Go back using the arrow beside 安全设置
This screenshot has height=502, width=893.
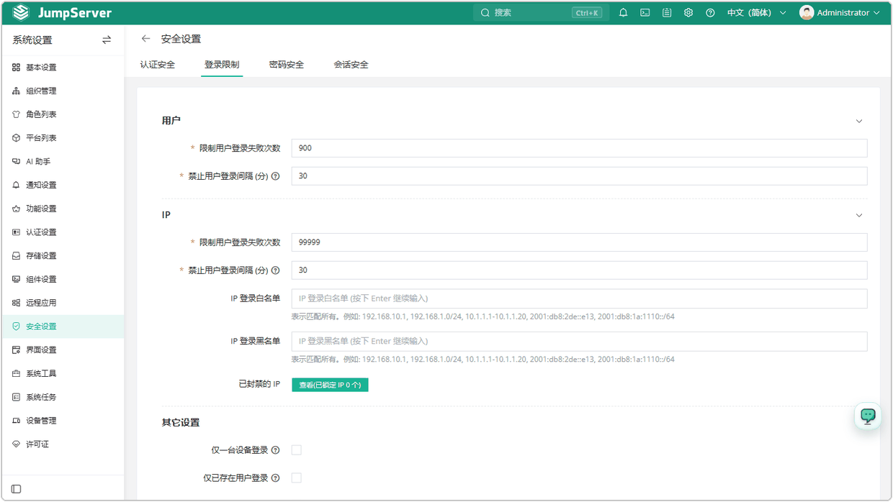coord(146,39)
